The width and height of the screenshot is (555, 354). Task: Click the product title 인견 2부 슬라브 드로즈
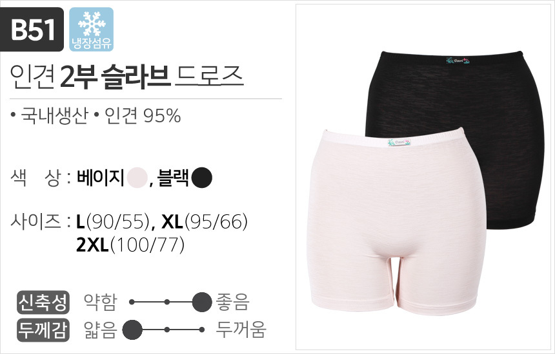(x=126, y=77)
